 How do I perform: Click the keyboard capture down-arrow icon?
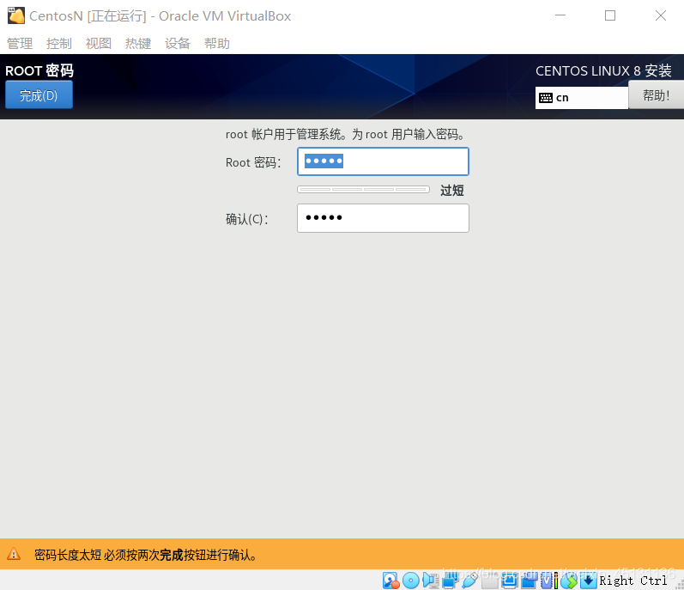(x=589, y=581)
